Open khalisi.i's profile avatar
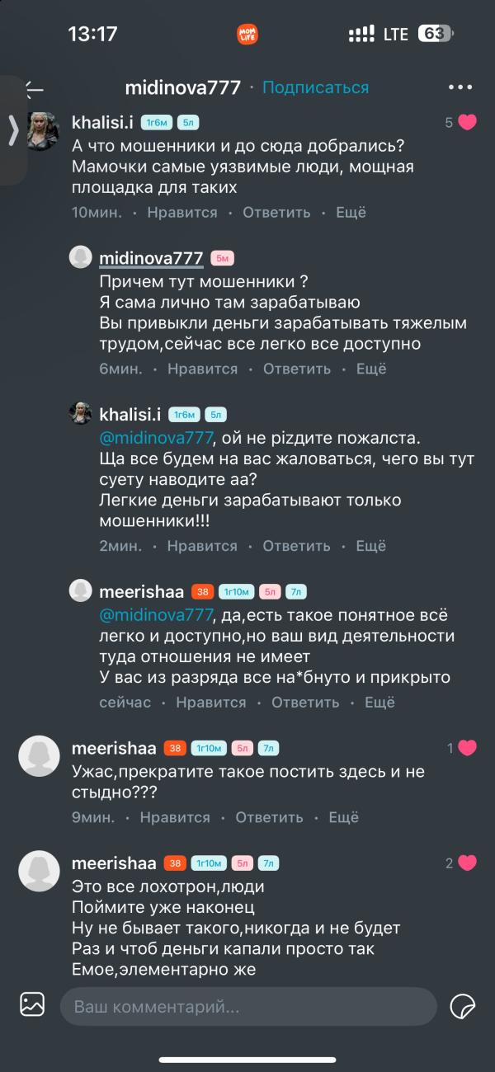This screenshot has width=495, height=1072. click(x=43, y=129)
